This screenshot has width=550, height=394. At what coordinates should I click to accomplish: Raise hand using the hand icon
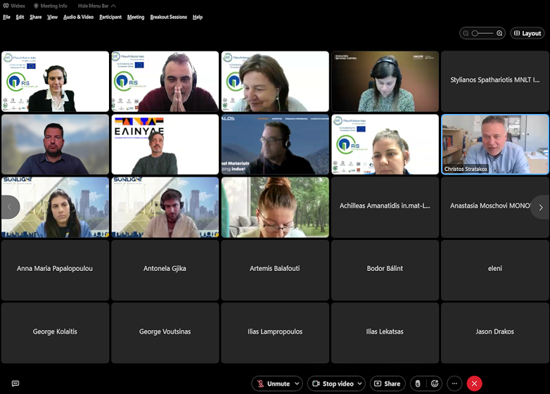pyautogui.click(x=417, y=383)
